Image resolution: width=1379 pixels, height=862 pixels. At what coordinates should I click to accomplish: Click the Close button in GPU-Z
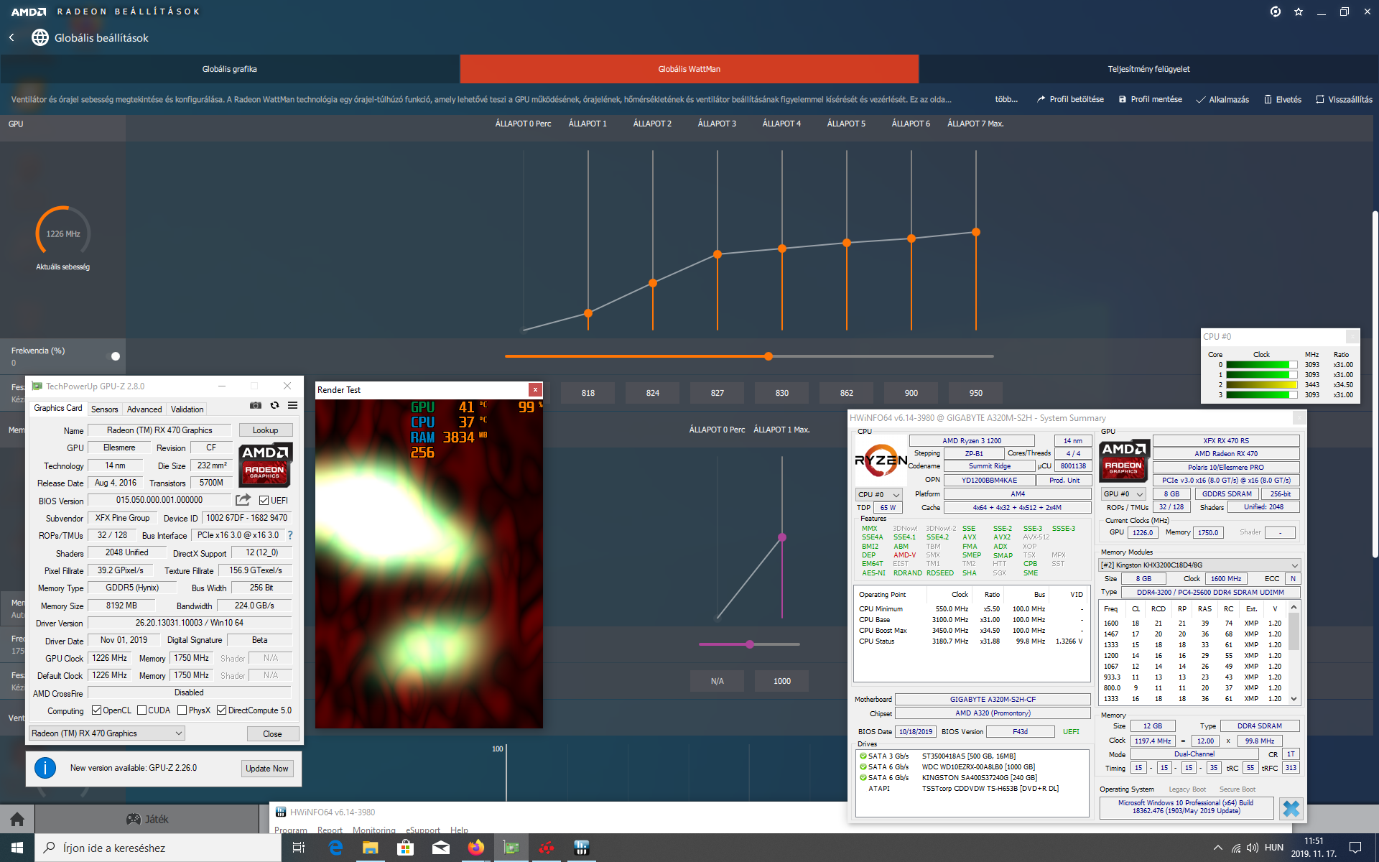272,734
